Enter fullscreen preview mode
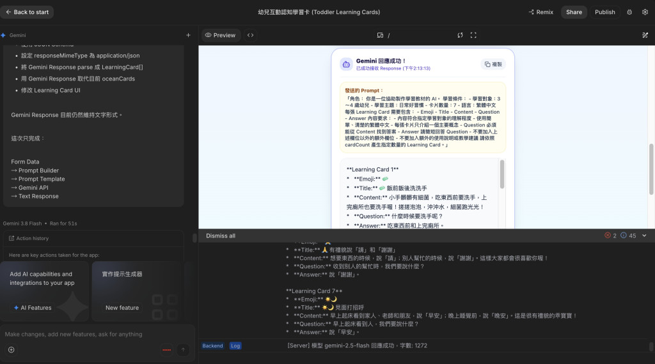 (x=473, y=35)
